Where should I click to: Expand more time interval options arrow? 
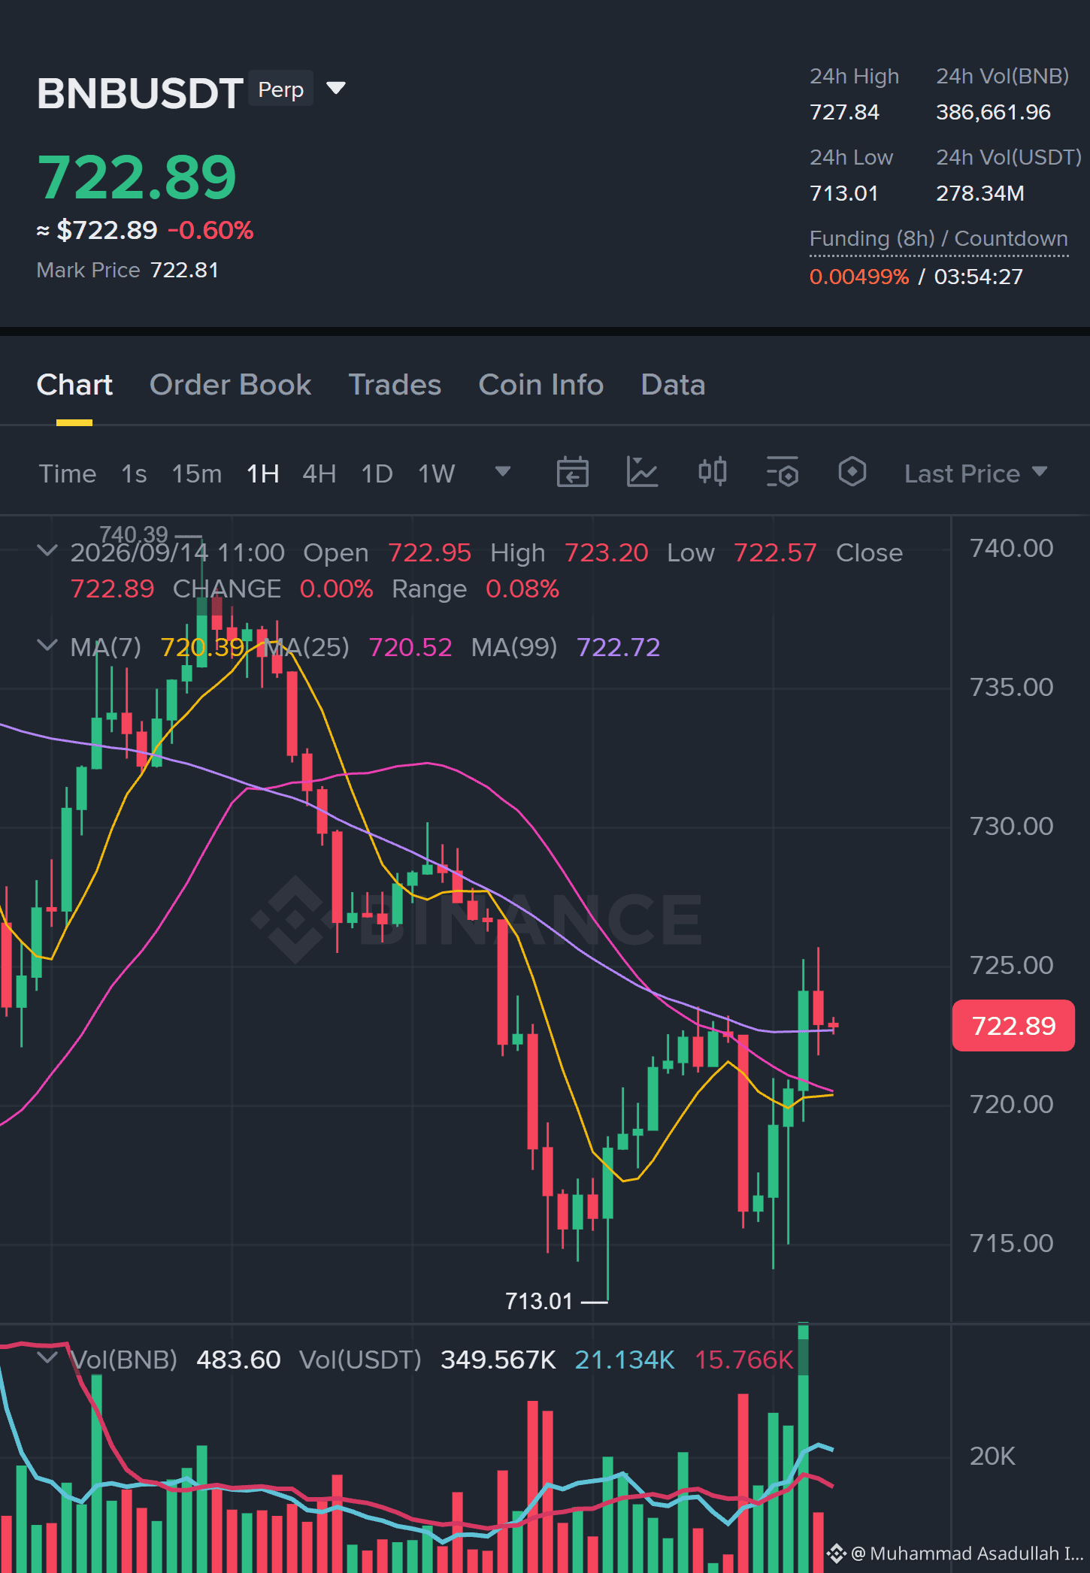pos(503,472)
